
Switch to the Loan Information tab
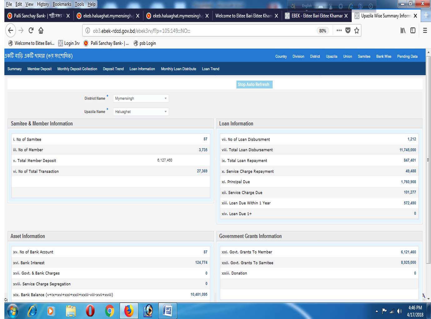pyautogui.click(x=142, y=69)
